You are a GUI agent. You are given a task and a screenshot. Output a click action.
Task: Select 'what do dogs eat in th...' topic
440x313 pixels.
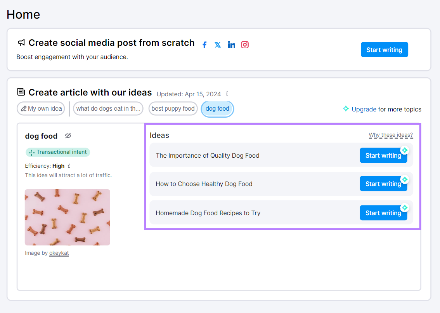click(108, 109)
